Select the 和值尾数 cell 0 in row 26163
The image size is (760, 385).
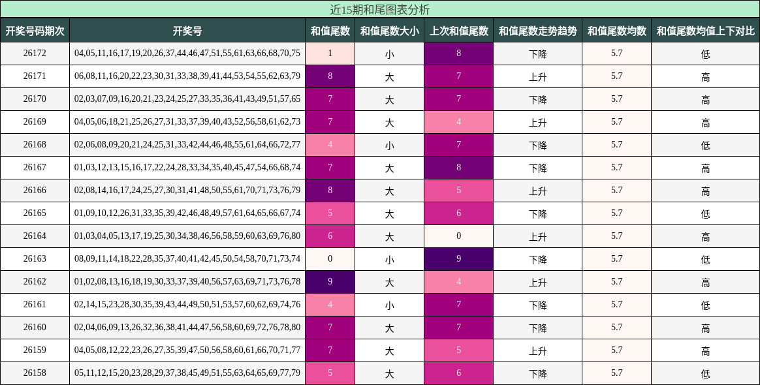pyautogui.click(x=330, y=258)
